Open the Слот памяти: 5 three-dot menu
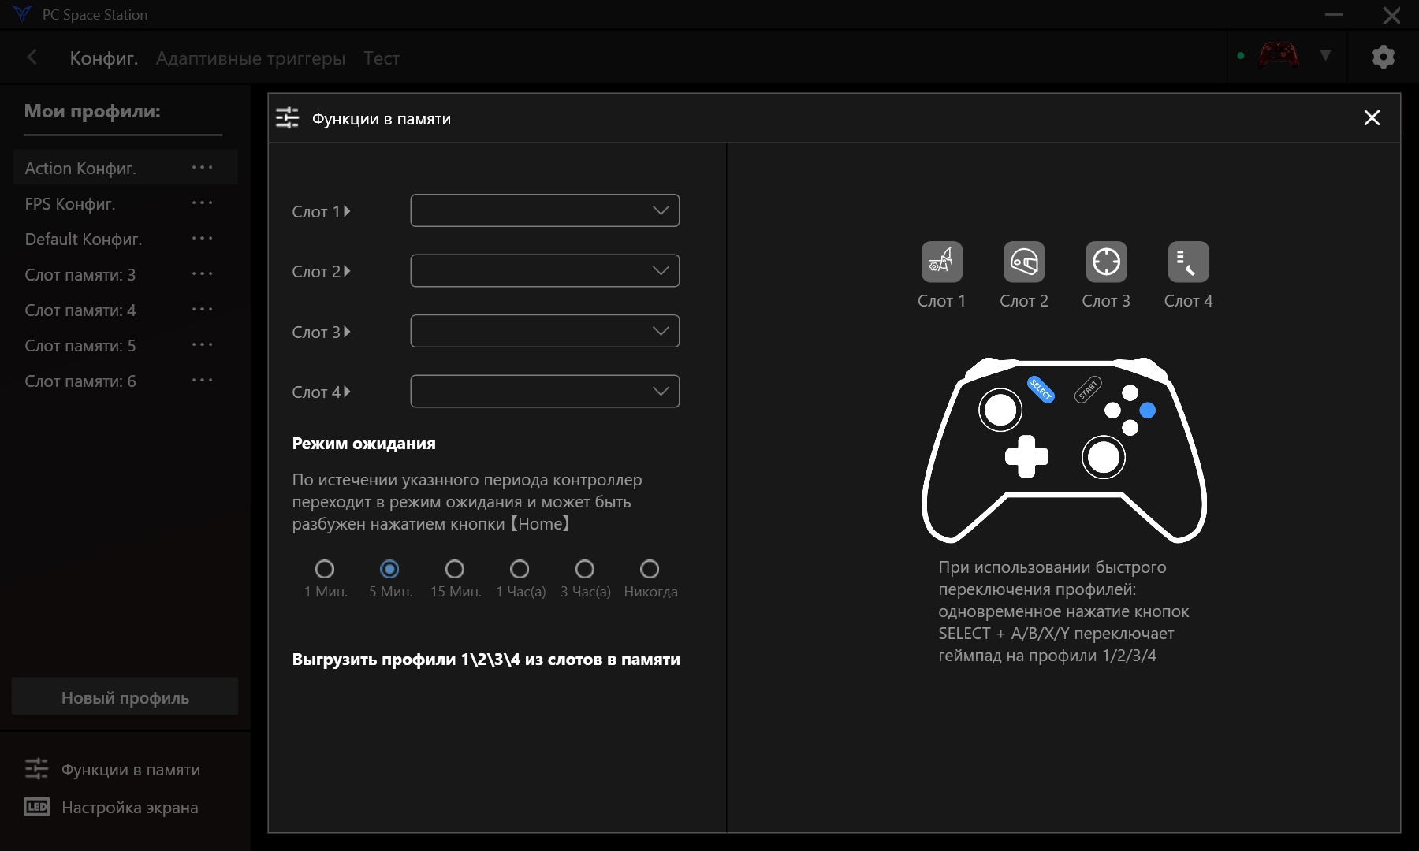The height and width of the screenshot is (851, 1419). point(203,344)
